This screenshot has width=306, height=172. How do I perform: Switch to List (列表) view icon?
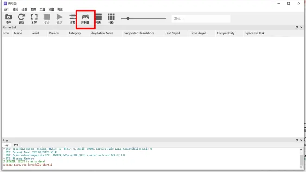coord(98,18)
